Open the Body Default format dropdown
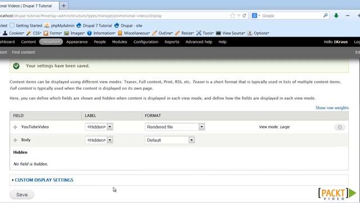Viewport: 360px width, 203px height. [x=170, y=140]
